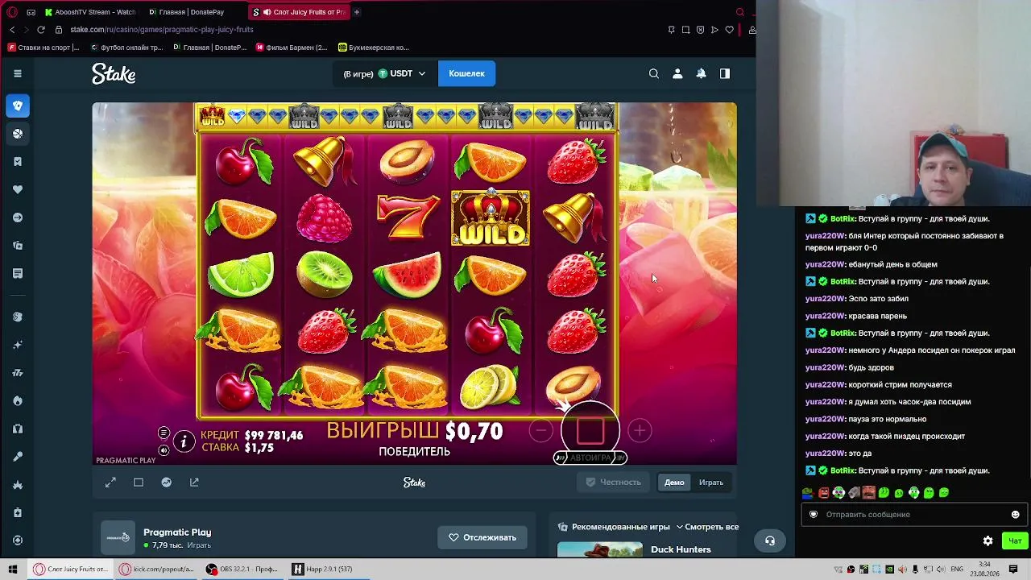Open chat settings gear
Viewport: 1031px width, 580px height.
[988, 541]
